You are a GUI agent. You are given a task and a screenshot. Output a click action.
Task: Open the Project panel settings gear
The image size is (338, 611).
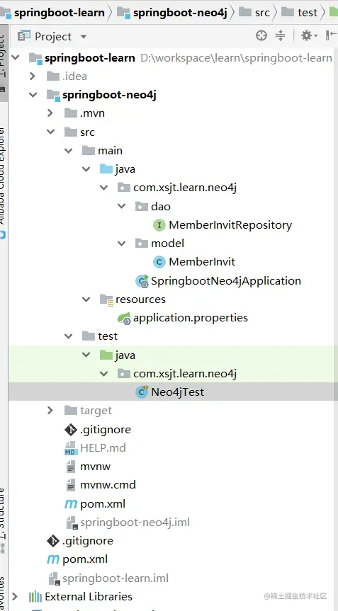(307, 36)
